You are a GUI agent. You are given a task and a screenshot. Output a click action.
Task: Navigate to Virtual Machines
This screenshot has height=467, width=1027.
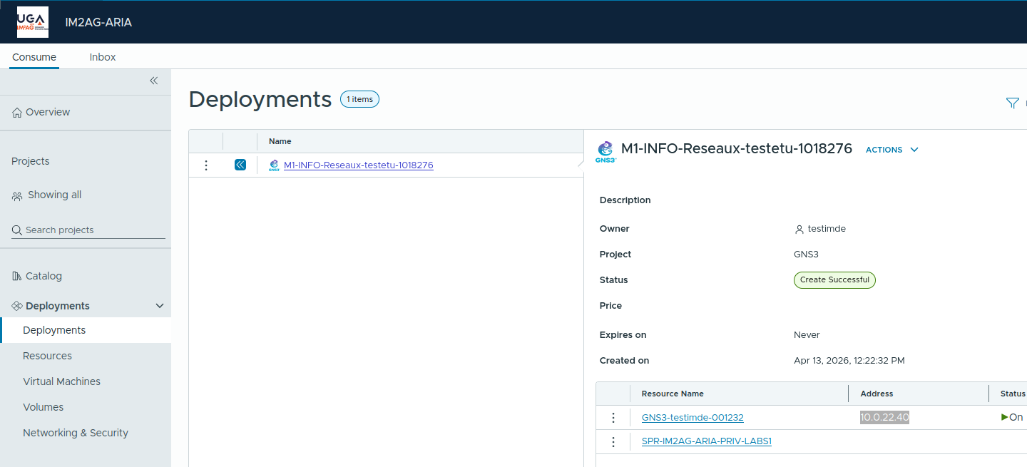pos(61,381)
